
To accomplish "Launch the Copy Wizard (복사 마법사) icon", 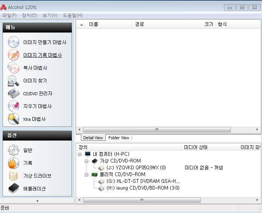I will (x=14, y=68).
